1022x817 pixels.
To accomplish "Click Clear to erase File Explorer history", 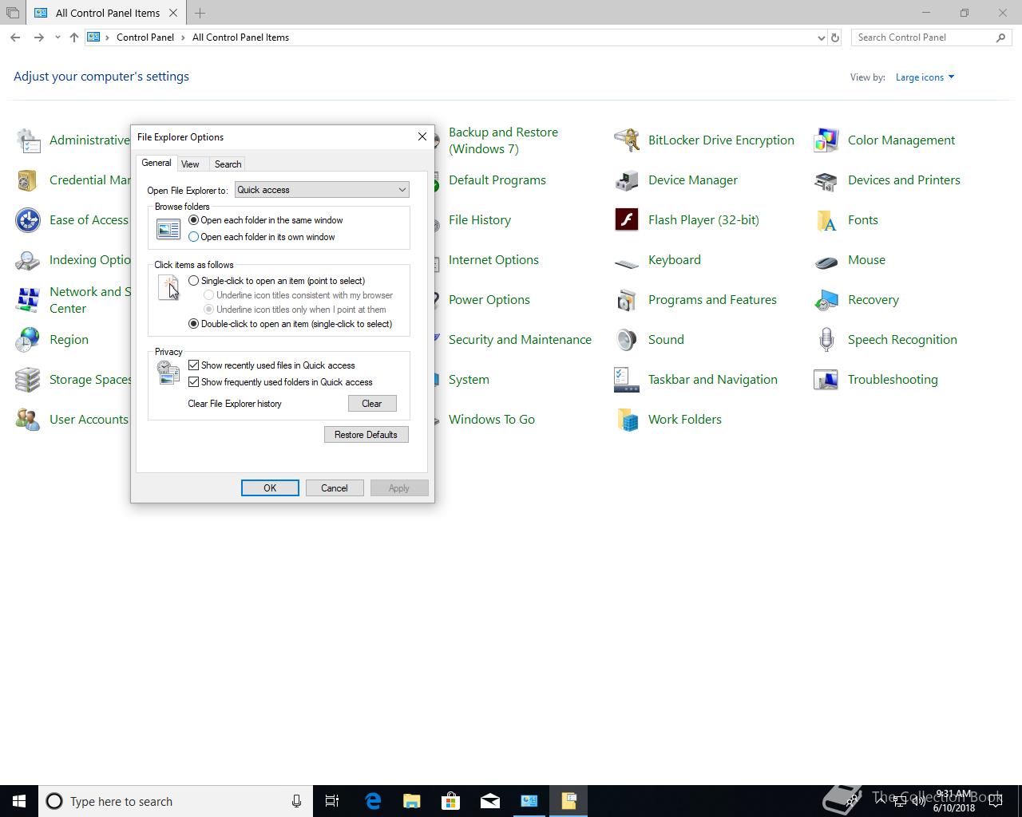I will [x=372, y=404].
